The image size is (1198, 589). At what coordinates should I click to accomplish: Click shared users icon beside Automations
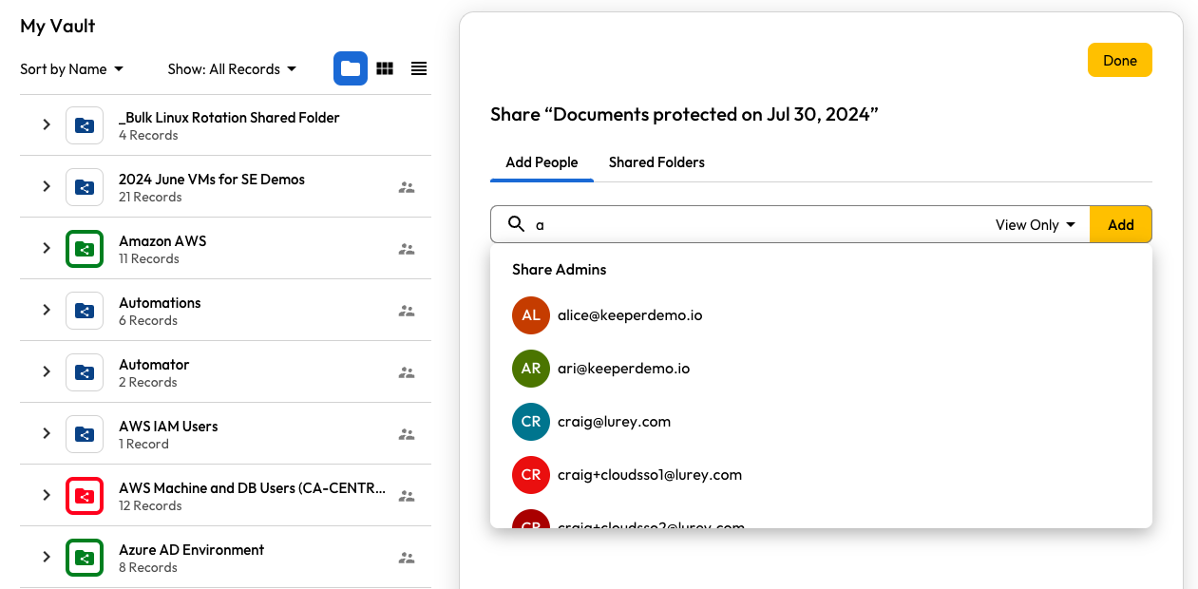point(407,311)
